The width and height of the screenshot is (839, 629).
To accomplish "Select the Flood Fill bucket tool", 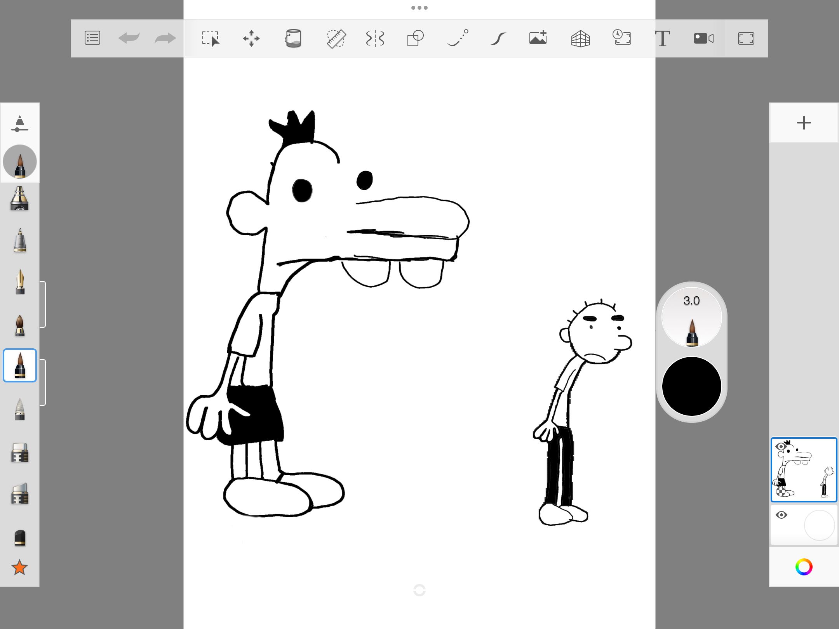I will pyautogui.click(x=293, y=38).
